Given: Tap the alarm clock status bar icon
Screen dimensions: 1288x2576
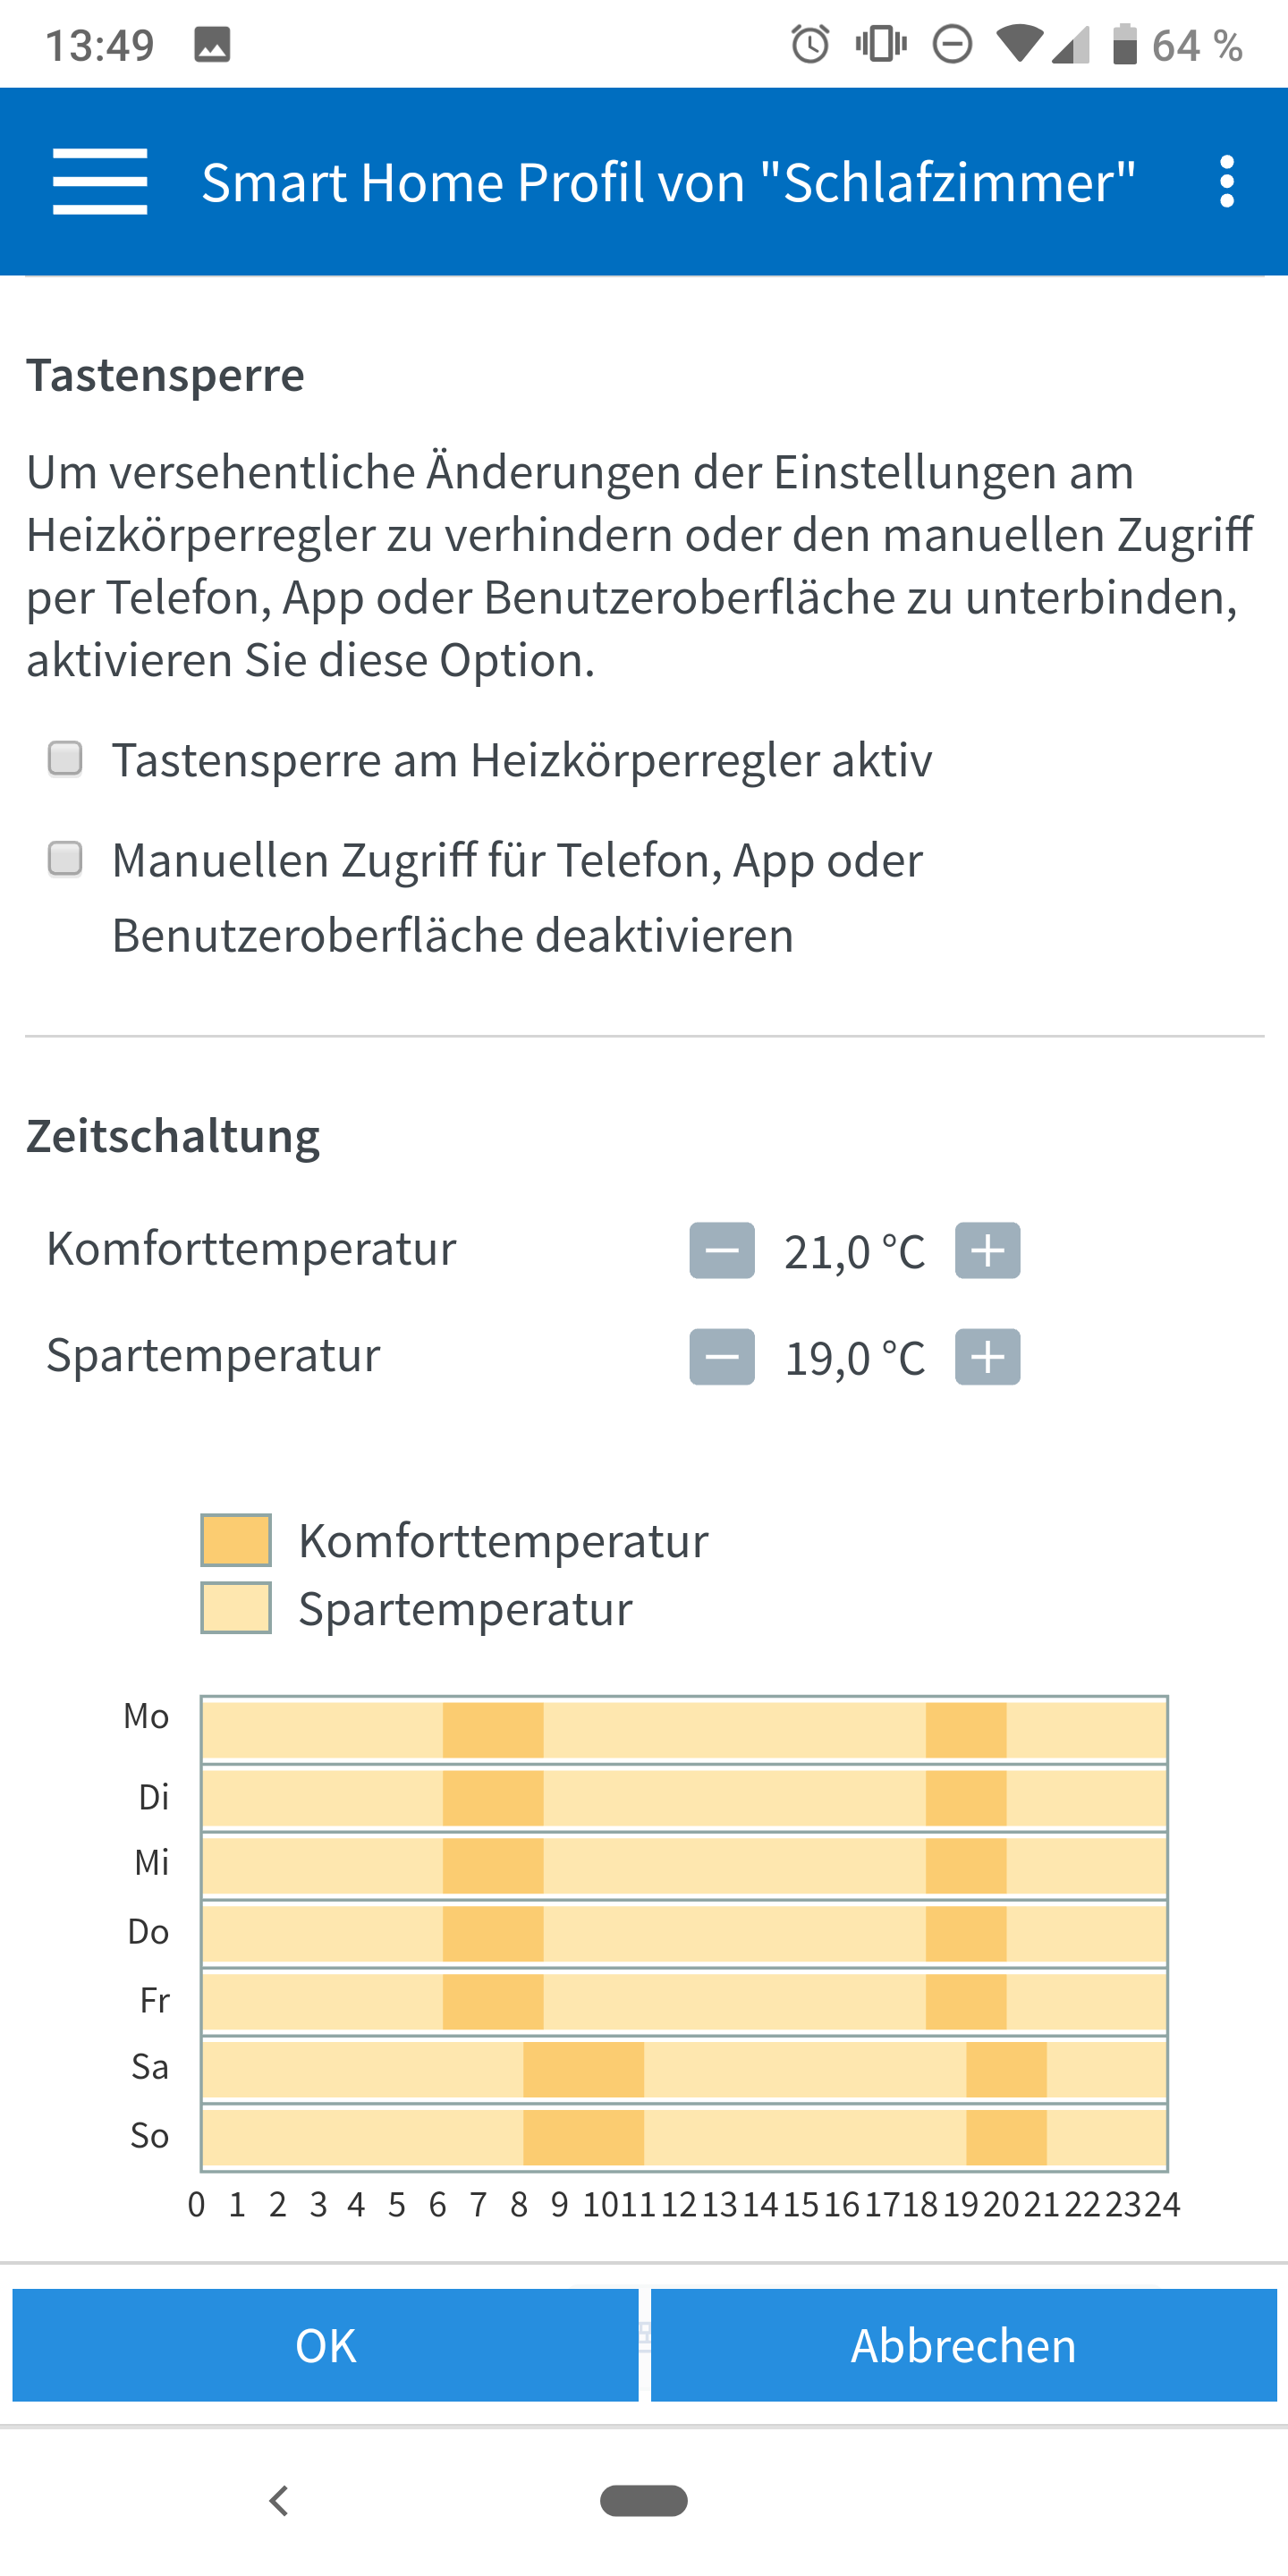Looking at the screenshot, I should click(x=810, y=45).
